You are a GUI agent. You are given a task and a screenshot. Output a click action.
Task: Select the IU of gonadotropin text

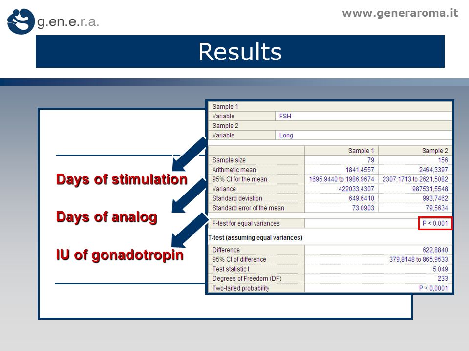[x=120, y=255]
